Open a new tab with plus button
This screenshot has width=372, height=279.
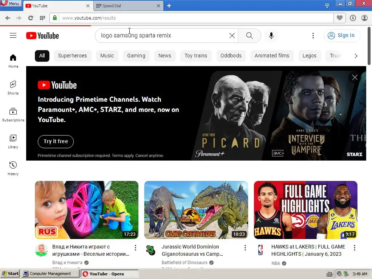coord(169,6)
